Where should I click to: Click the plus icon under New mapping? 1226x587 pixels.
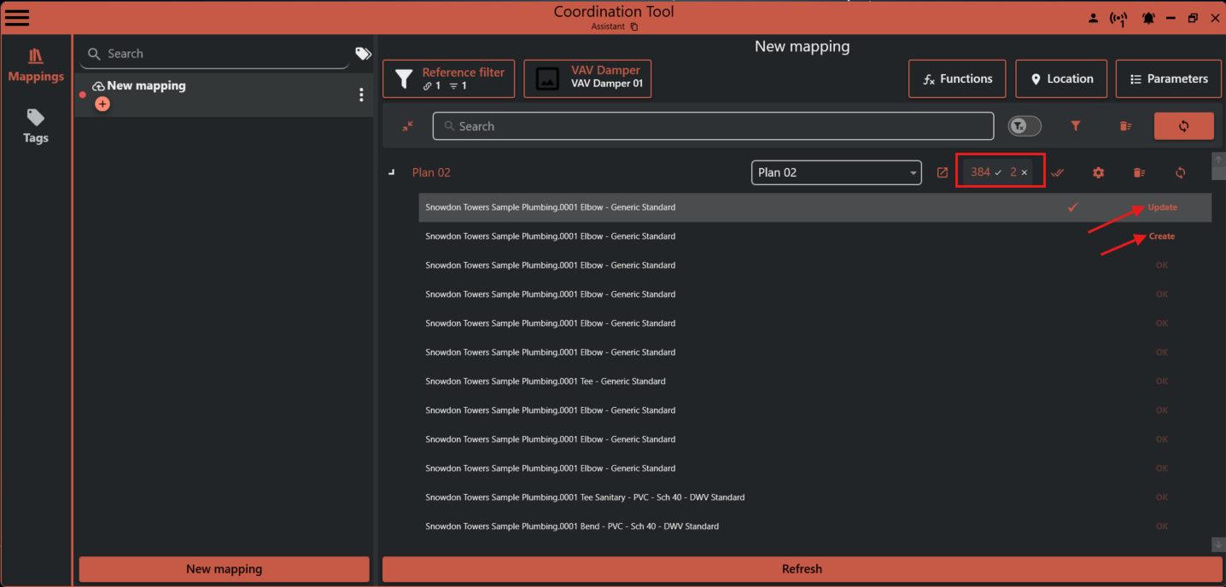pyautogui.click(x=102, y=103)
